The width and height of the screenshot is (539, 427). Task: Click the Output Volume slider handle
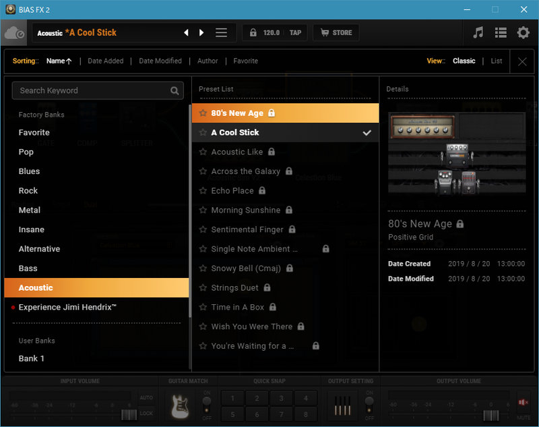(491, 416)
